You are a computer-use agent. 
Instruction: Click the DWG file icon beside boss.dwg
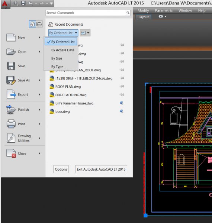pyautogui.click(x=52, y=111)
